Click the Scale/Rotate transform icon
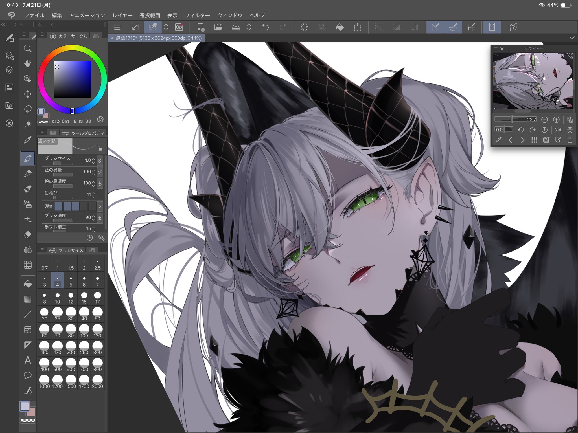This screenshot has height=433, width=578. tap(357, 27)
